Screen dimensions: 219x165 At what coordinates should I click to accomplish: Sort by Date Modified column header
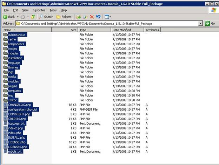pyautogui.click(x=127, y=30)
